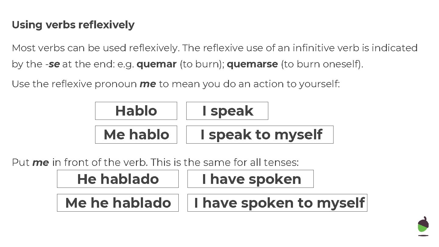Click the words 'infinitive verb is indicated'
This screenshot has height=247, width=439.
pos(355,48)
